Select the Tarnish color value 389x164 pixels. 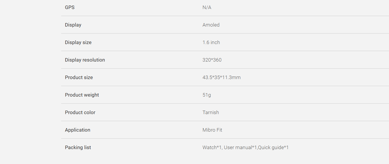pyautogui.click(x=211, y=112)
